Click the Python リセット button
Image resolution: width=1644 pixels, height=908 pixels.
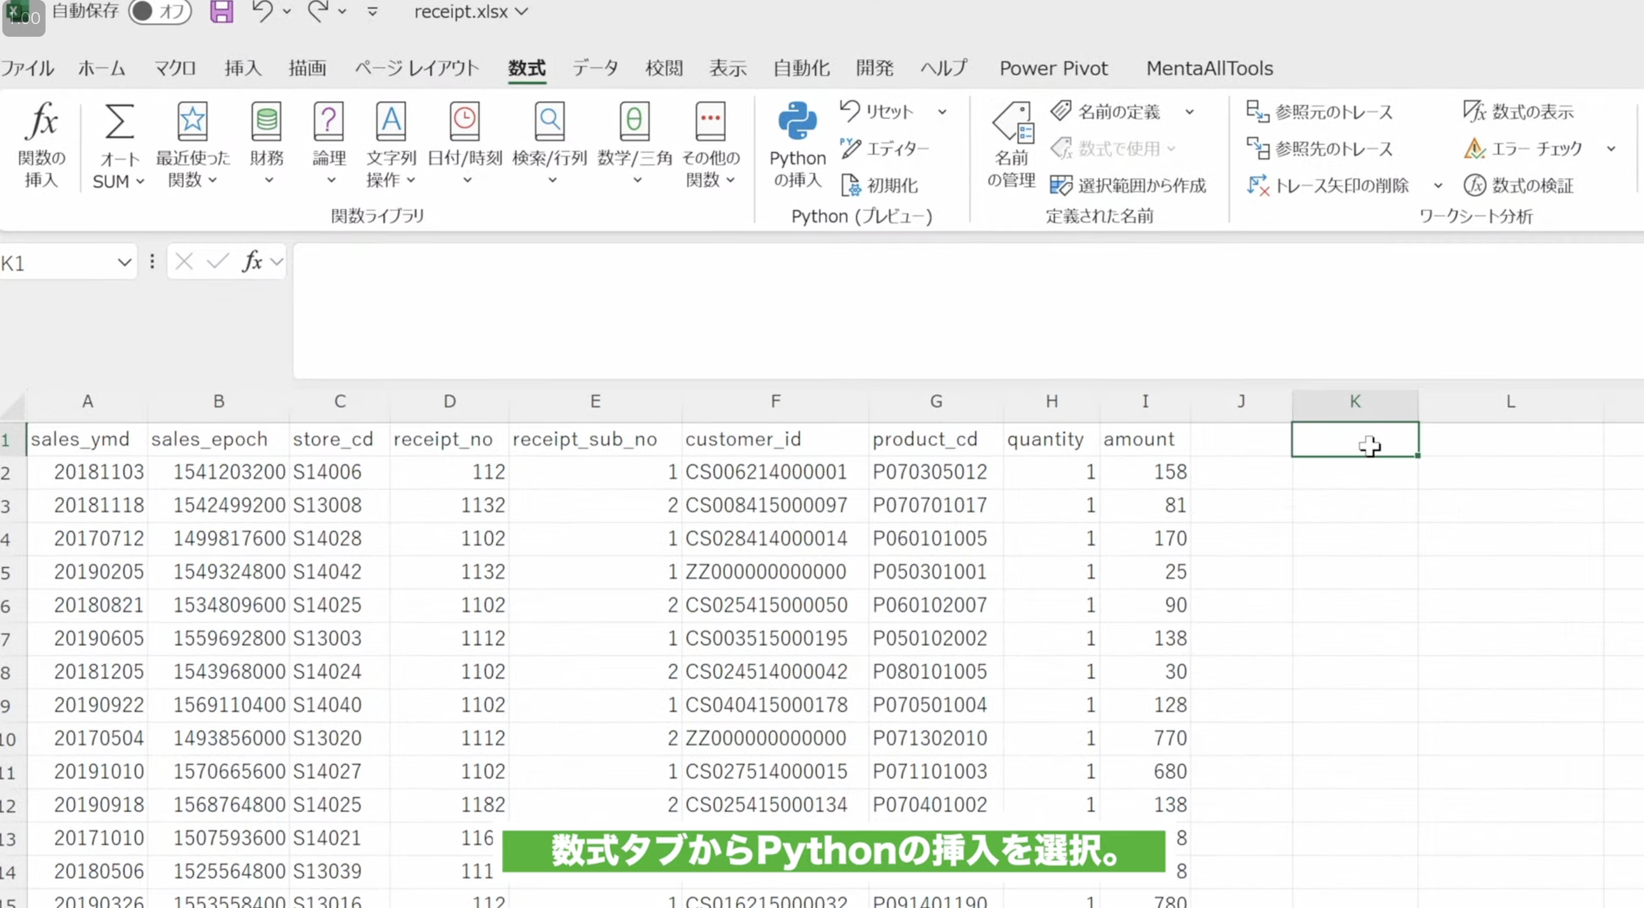pos(877,111)
